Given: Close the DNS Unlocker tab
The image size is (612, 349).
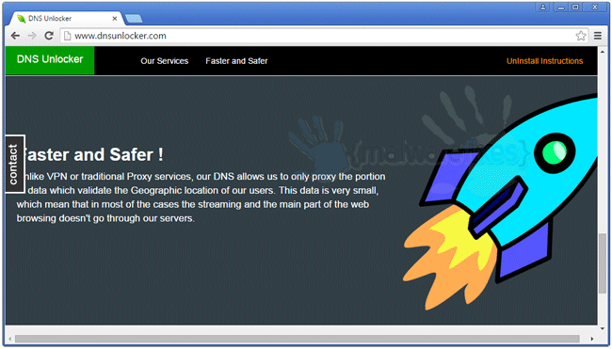Looking at the screenshot, I should click(115, 18).
